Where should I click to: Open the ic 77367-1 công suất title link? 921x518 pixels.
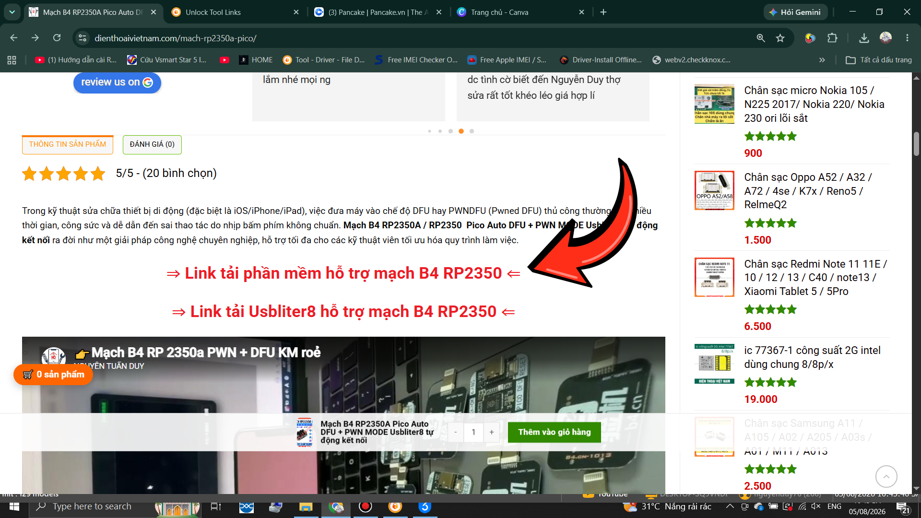[x=812, y=357]
